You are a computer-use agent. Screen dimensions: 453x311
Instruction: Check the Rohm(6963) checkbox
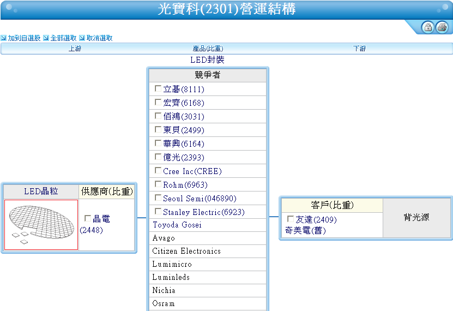coord(158,184)
